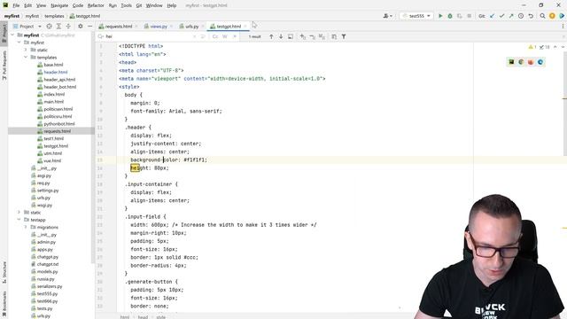Push commits with Git arrow icon
This screenshot has width=567, height=319.
coord(511,16)
